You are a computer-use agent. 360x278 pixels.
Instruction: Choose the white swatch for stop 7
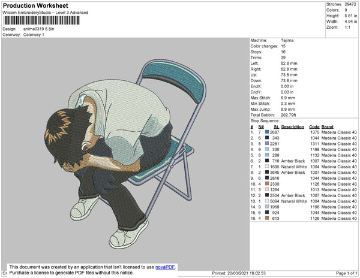[267, 167]
